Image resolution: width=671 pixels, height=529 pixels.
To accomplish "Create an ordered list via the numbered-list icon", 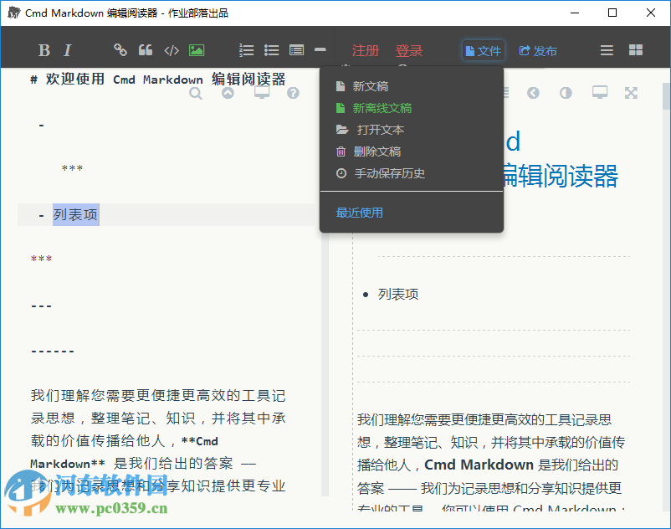I will [x=247, y=50].
